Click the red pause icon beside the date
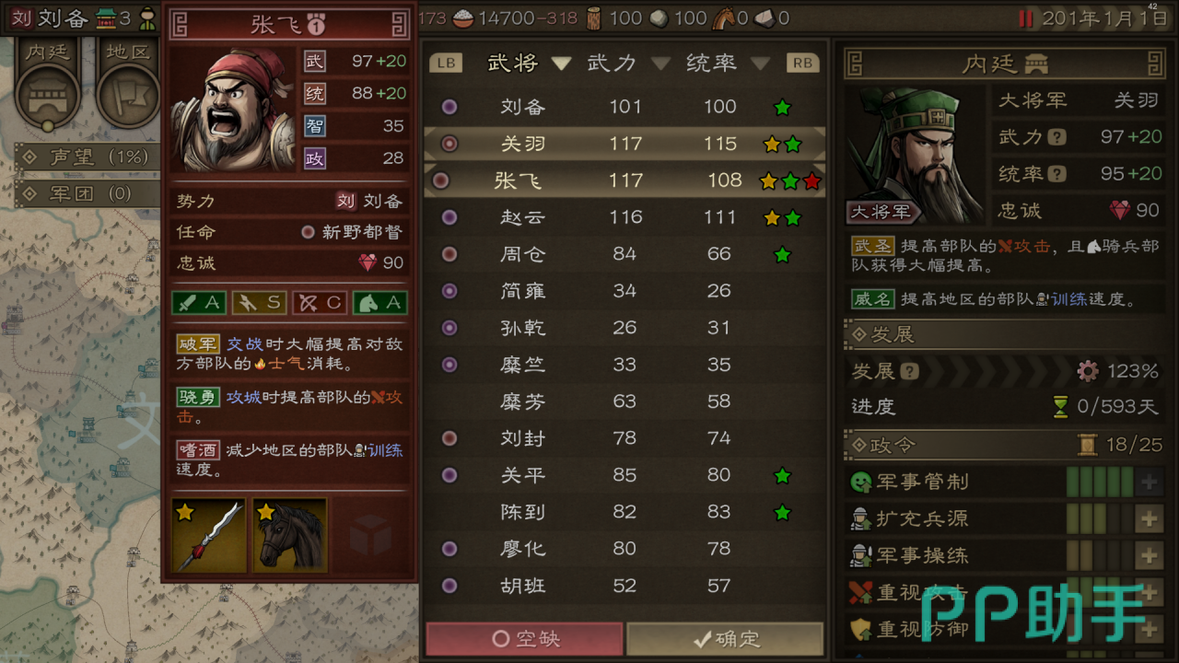1179x663 pixels. click(x=1025, y=18)
